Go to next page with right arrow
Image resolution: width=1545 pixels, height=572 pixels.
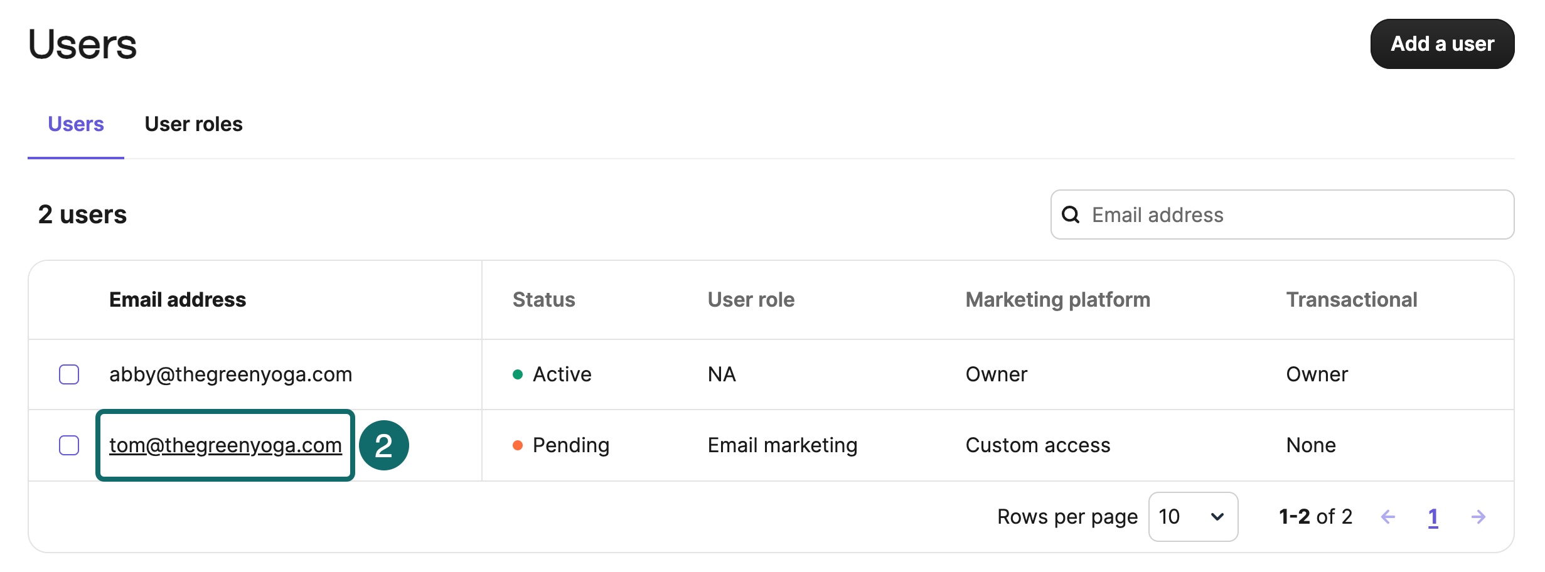click(1478, 517)
